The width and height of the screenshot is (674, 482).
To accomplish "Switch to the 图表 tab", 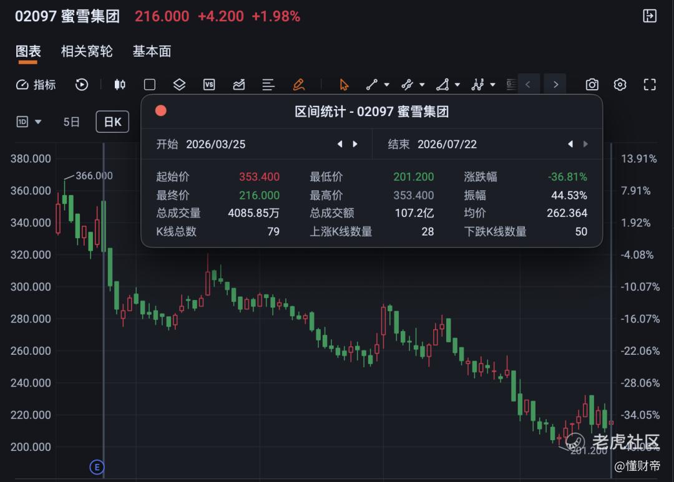I will point(28,52).
